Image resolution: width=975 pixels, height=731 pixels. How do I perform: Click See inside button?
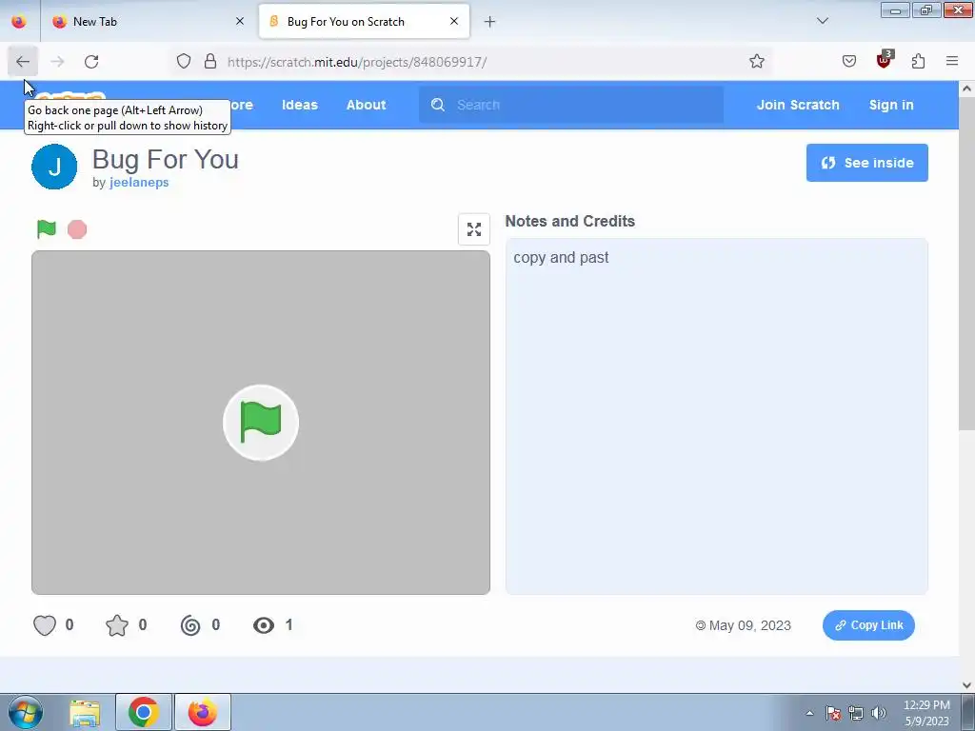click(x=866, y=163)
